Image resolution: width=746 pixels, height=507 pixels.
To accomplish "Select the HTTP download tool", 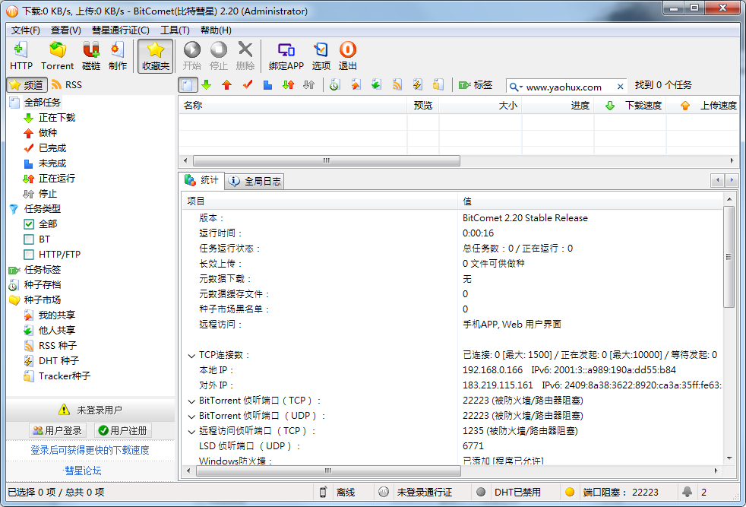I will [21, 55].
